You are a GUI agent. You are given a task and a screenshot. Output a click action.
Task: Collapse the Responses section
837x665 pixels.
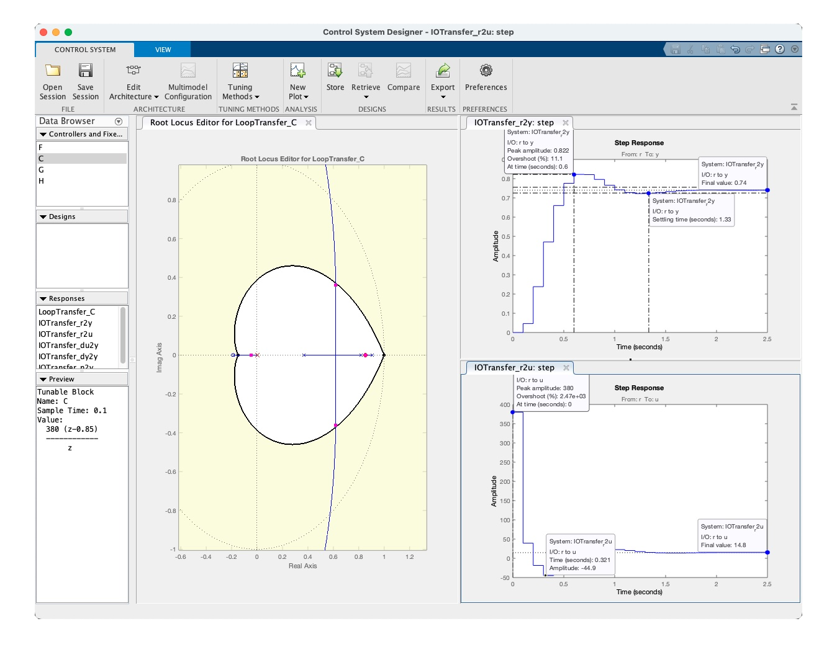coord(43,298)
